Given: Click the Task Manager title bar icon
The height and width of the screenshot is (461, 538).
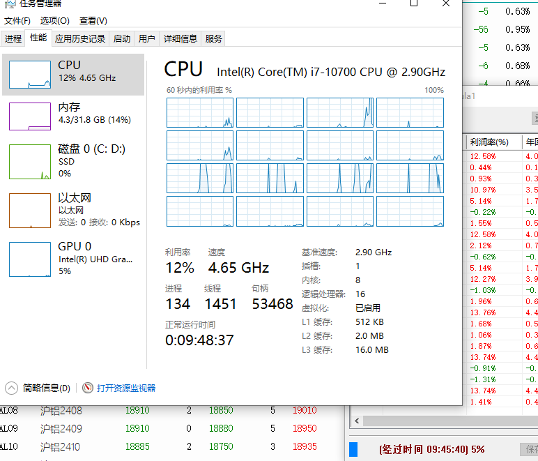Looking at the screenshot, I should click(x=10, y=3).
